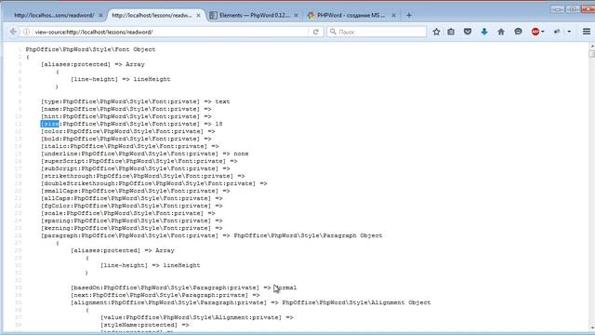The image size is (595, 335).
Task: Open the bookmarks list clipboard icon
Action: click(x=451, y=32)
